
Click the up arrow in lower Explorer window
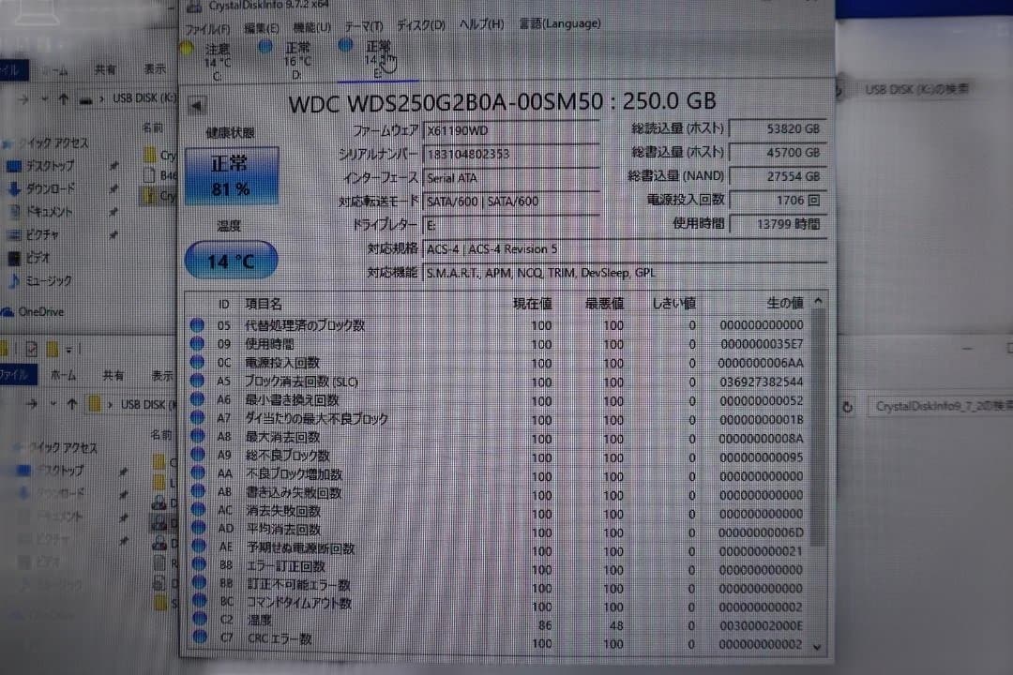pos(71,404)
